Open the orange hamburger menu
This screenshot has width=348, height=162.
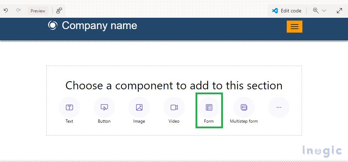(x=295, y=27)
